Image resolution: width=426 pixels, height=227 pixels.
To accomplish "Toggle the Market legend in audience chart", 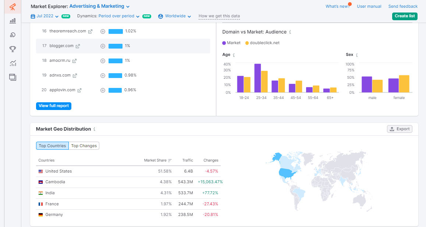I will click(231, 43).
